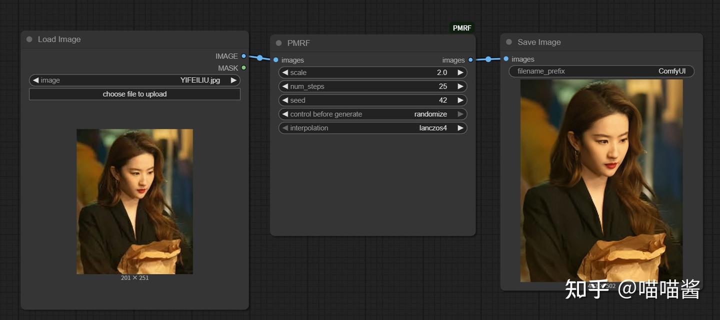Decrease num_steps with the left arrow
The height and width of the screenshot is (320, 720).
pyautogui.click(x=285, y=86)
